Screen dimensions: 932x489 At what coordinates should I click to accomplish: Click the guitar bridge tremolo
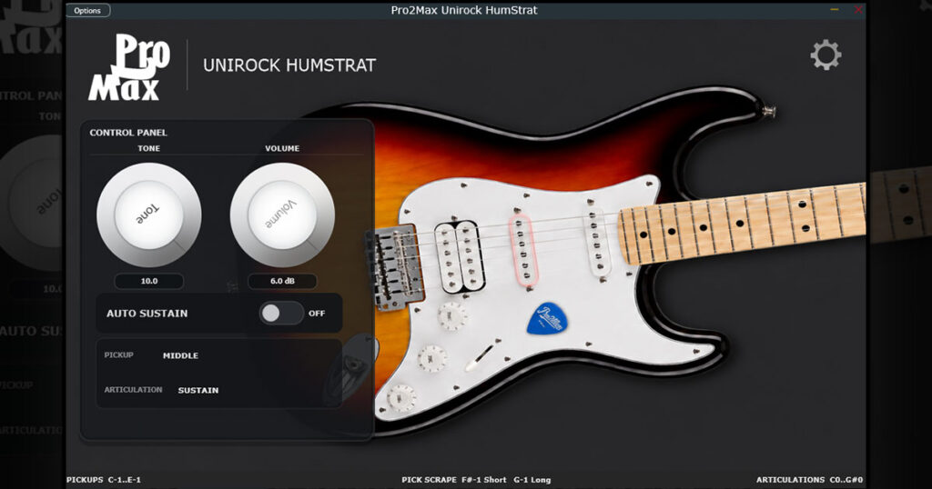(395, 267)
